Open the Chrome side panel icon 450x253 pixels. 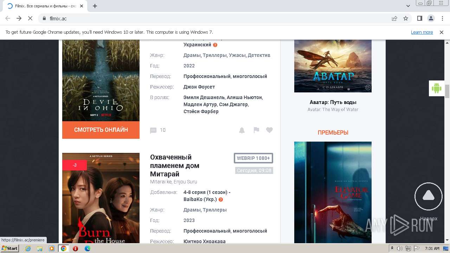(419, 18)
